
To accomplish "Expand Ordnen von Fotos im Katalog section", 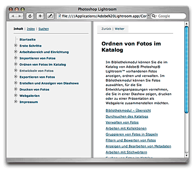I will 16,64.
